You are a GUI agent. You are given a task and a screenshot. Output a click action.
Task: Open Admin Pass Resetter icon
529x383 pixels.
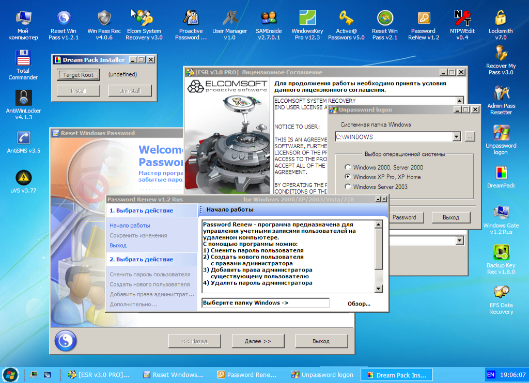coord(501,100)
